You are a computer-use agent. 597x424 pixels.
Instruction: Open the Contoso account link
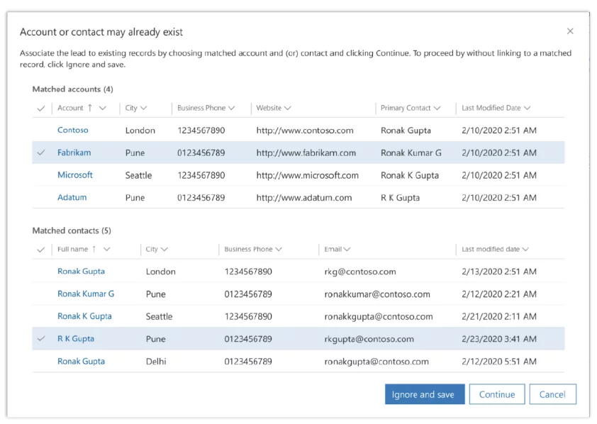click(73, 130)
